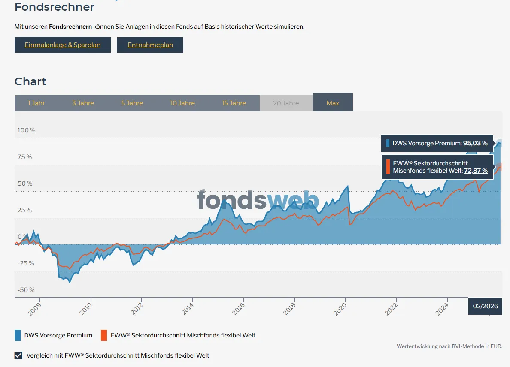Viewport: 510px width, 367px height.
Task: Open the Entnahmeplan calculator
Action: pos(150,45)
